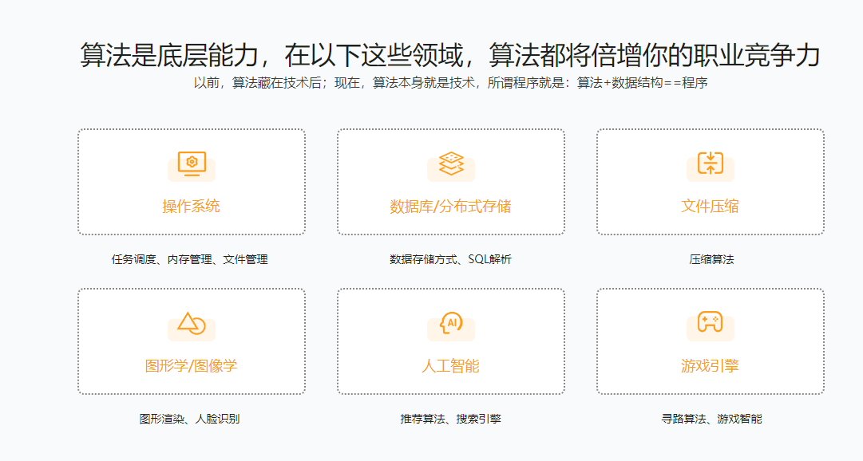Click the 图形学/图像学 label

(190, 365)
